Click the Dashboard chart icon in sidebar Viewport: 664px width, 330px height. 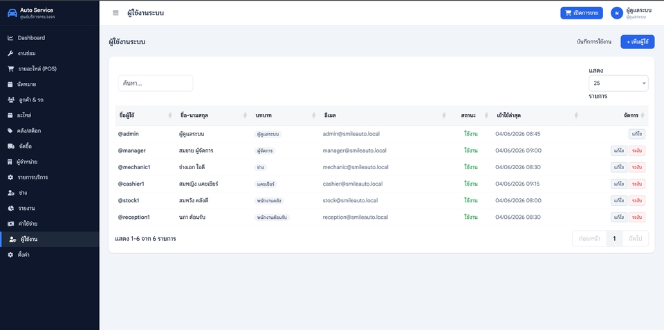[10, 38]
